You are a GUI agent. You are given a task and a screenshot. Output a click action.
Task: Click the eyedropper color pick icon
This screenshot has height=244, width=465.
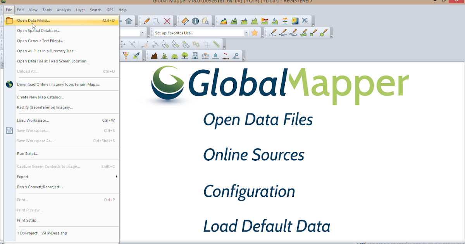(136, 55)
